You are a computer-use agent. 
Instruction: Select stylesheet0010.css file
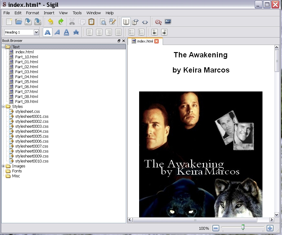tap(32, 161)
